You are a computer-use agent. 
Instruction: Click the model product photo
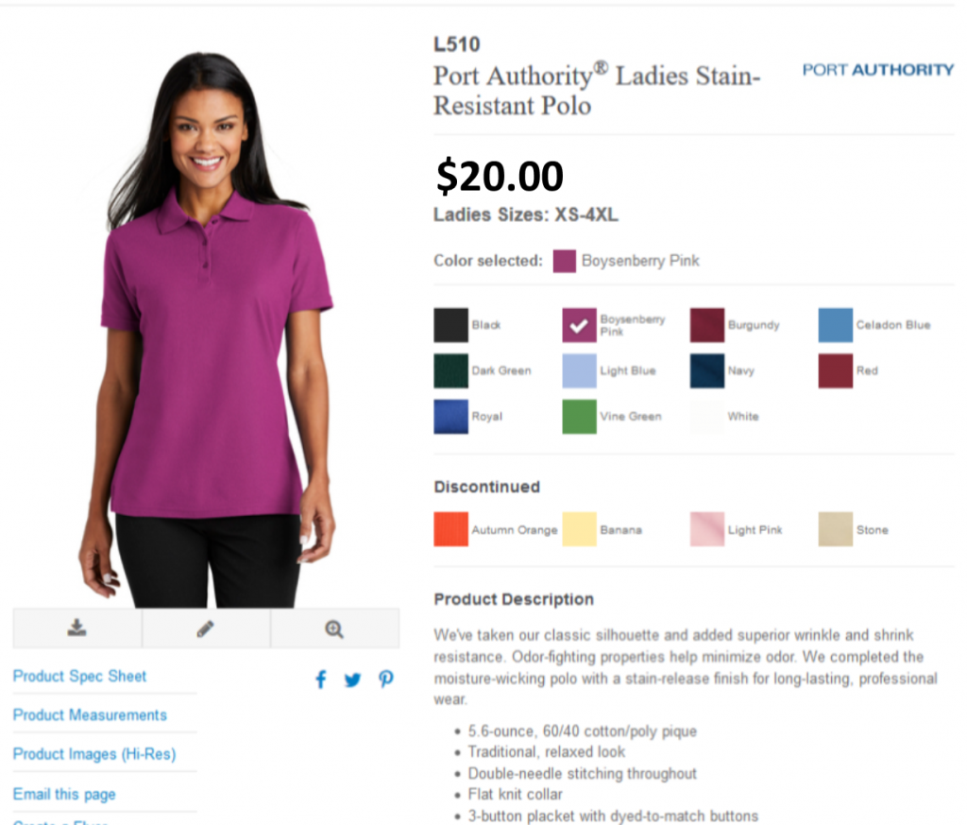click(207, 330)
